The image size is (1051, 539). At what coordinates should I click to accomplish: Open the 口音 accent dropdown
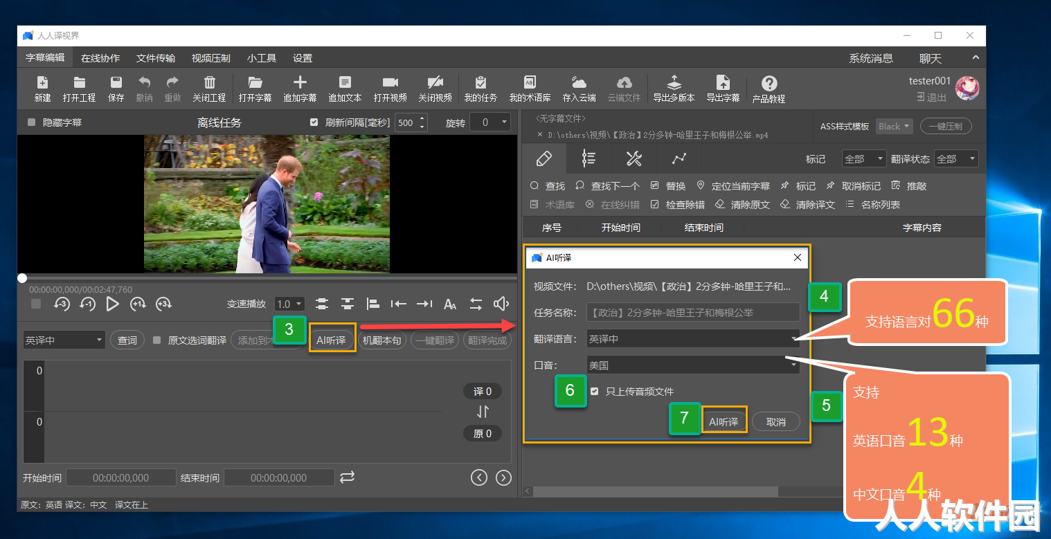(x=693, y=365)
